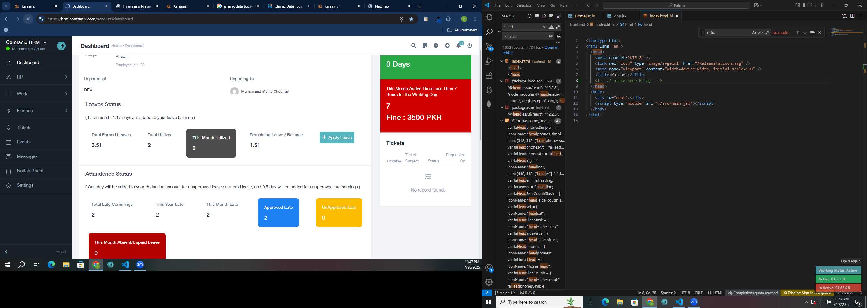Open All Bookmarks in Chrome
The height and width of the screenshot is (308, 867).
462,30
